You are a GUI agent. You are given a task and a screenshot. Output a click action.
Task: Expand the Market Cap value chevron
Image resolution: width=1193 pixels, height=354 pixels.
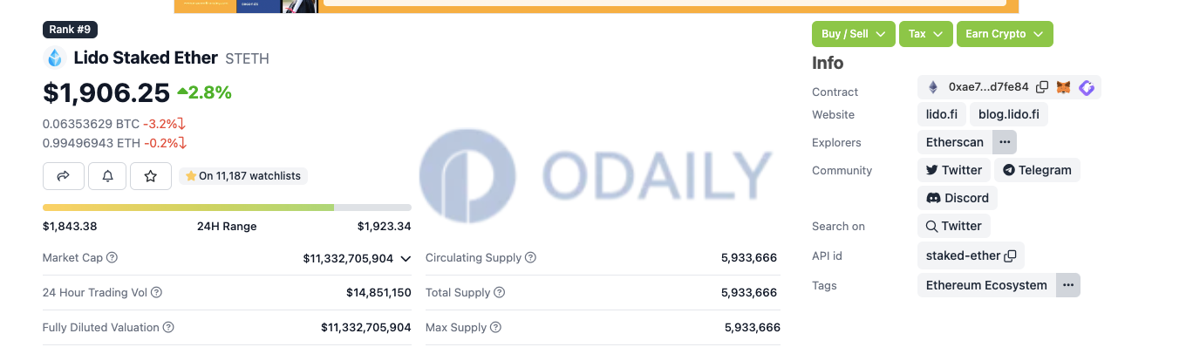click(406, 259)
